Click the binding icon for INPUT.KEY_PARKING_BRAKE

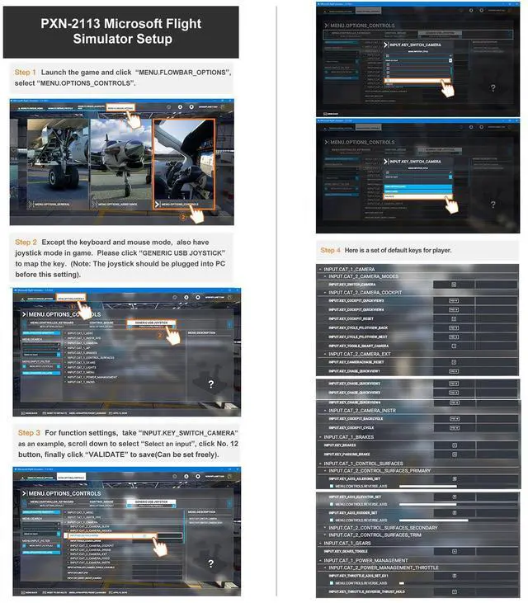[455, 455]
